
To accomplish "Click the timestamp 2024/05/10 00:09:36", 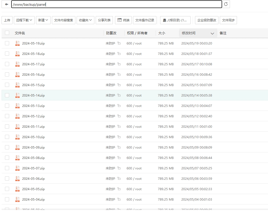I will tap(197, 137).
